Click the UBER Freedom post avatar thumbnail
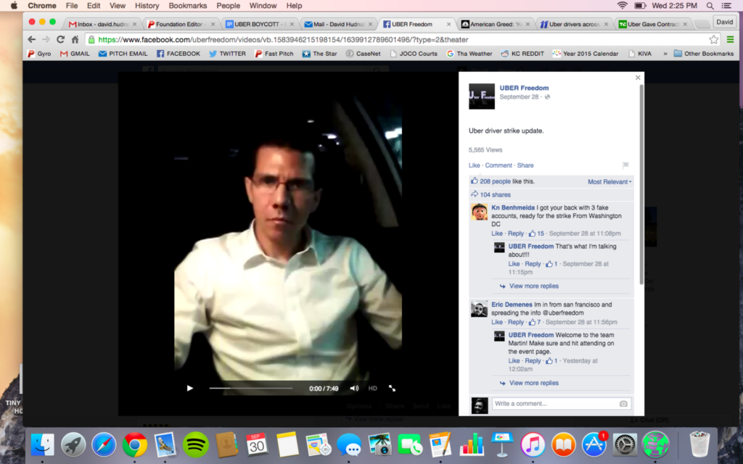Viewport: 743px width, 464px height. point(482,96)
